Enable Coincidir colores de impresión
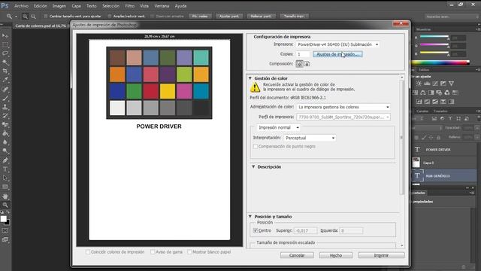 tap(88, 252)
